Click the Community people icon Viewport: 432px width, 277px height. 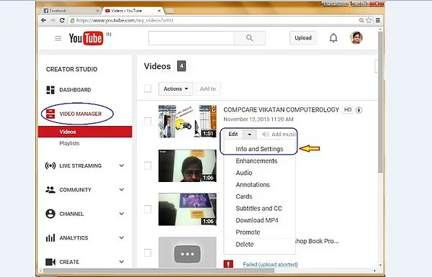coord(50,190)
